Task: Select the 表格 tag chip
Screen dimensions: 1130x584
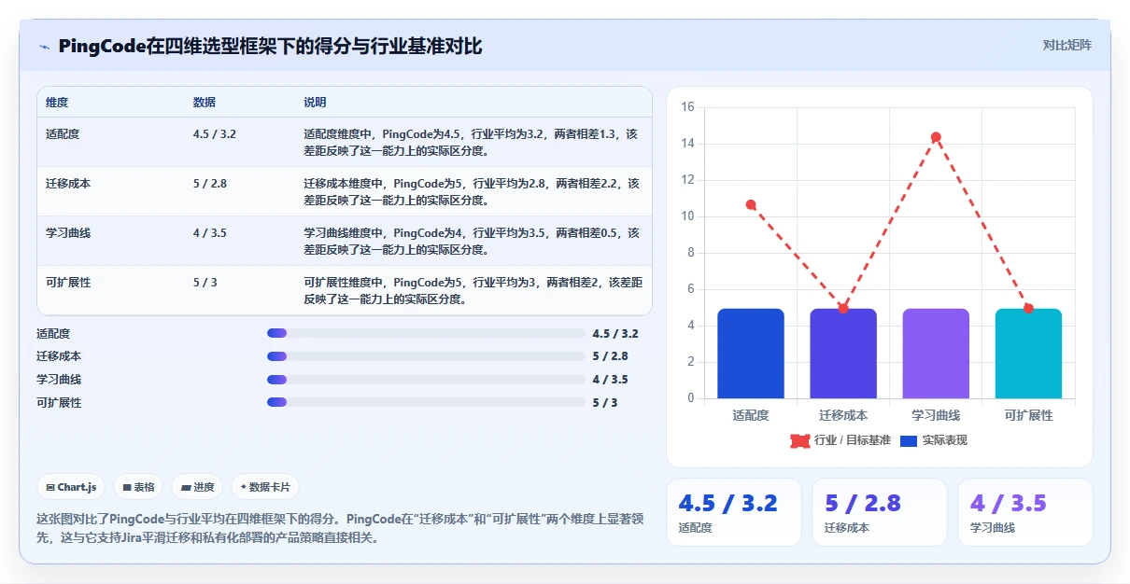Action: click(x=138, y=487)
